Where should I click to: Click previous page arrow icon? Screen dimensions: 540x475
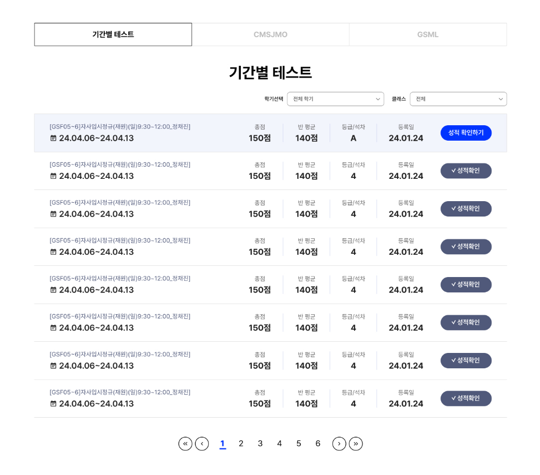coord(202,443)
